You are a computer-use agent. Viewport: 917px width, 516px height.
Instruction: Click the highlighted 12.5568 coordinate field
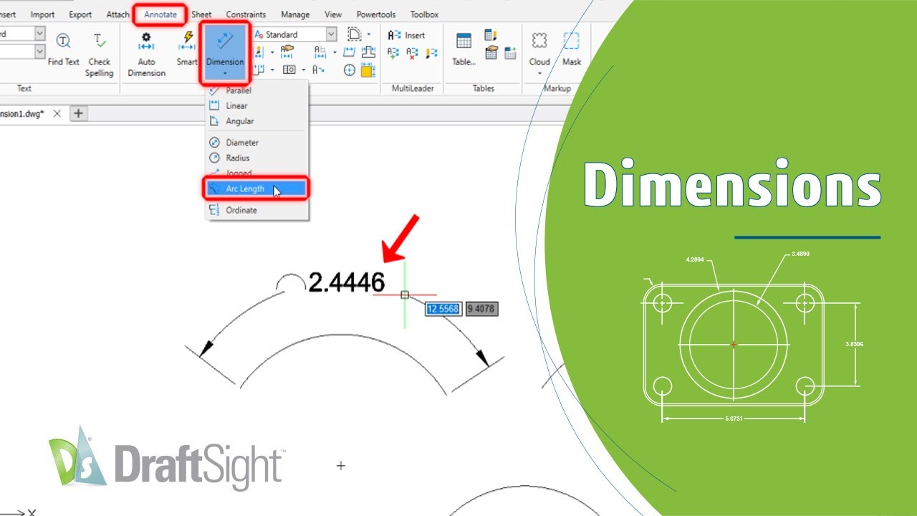click(x=443, y=309)
